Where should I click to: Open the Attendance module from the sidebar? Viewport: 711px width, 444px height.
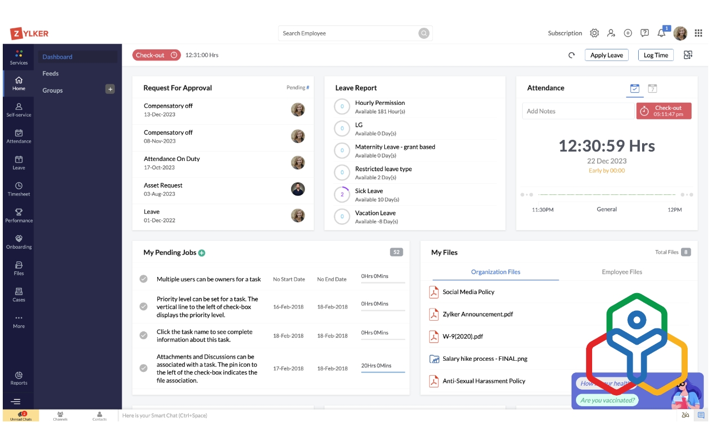18,137
